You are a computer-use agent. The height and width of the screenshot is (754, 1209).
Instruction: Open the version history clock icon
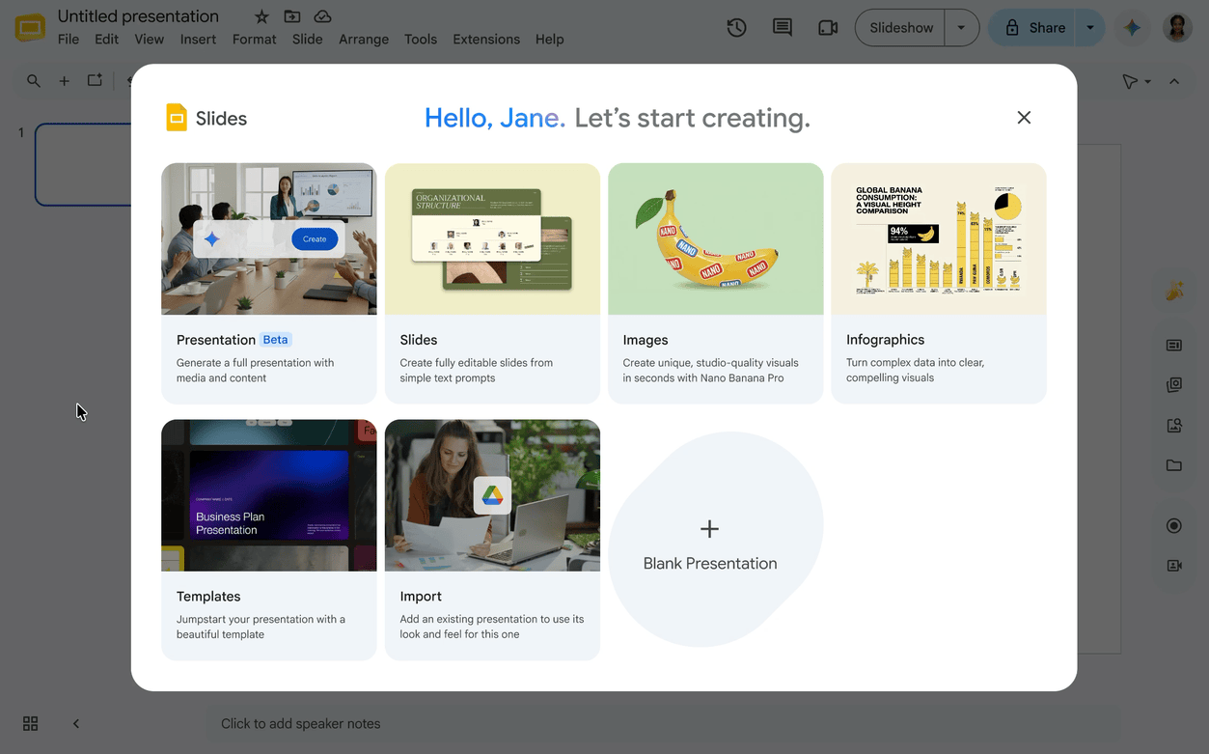(x=736, y=28)
